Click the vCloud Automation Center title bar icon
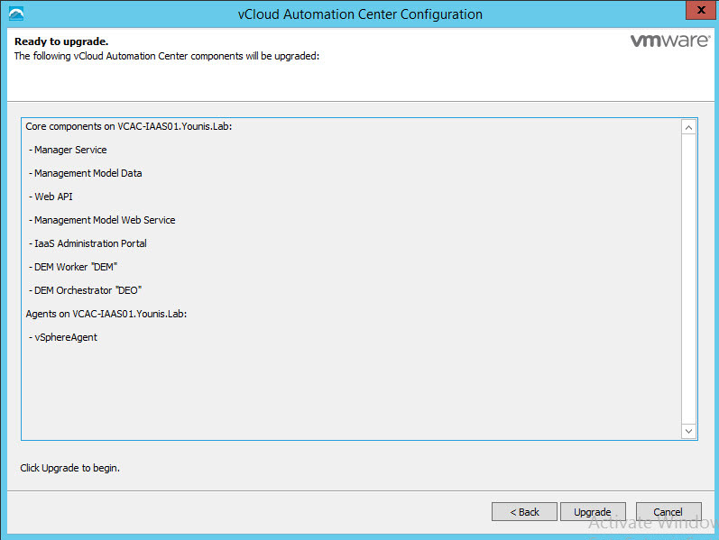719x540 pixels. [x=15, y=14]
